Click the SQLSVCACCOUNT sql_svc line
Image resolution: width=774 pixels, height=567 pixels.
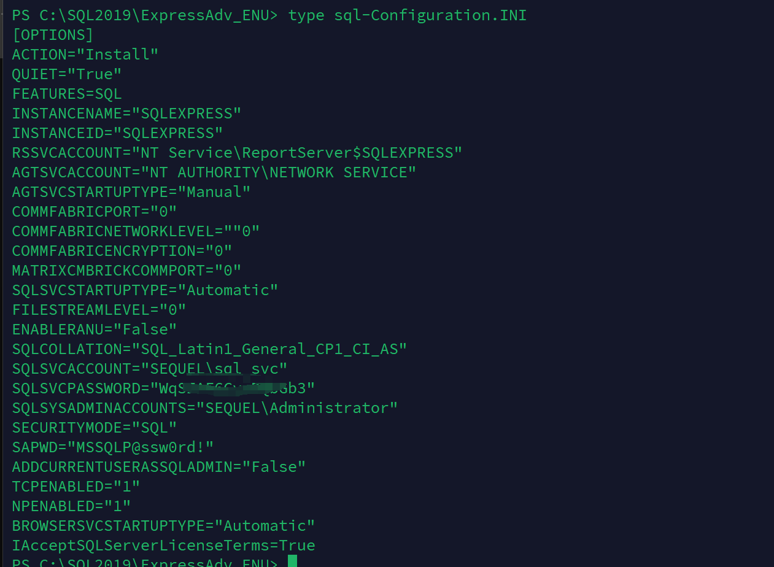click(150, 369)
